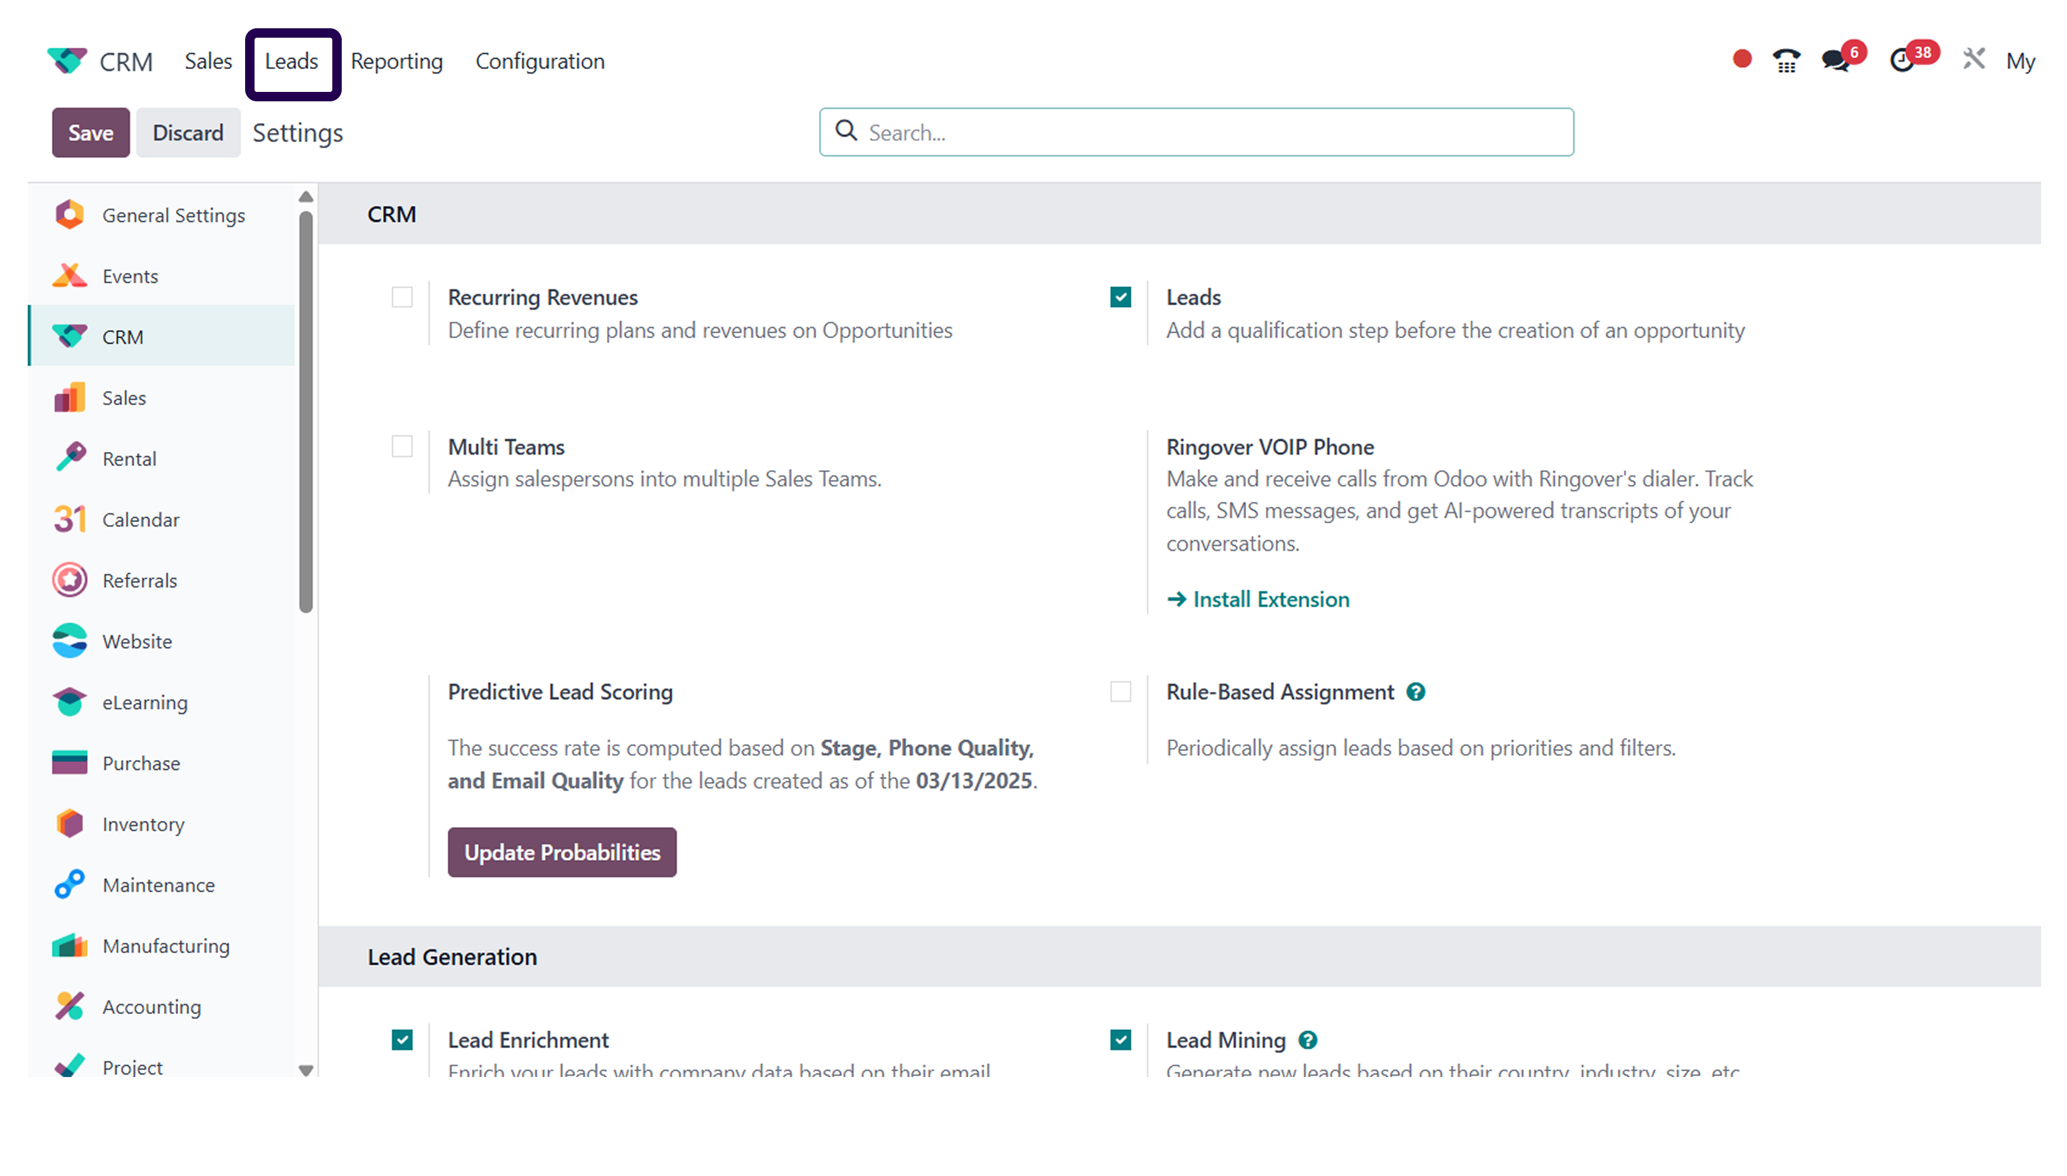Click the Install Extension link for Ringover
The width and height of the screenshot is (2067, 1176).
click(x=1268, y=599)
